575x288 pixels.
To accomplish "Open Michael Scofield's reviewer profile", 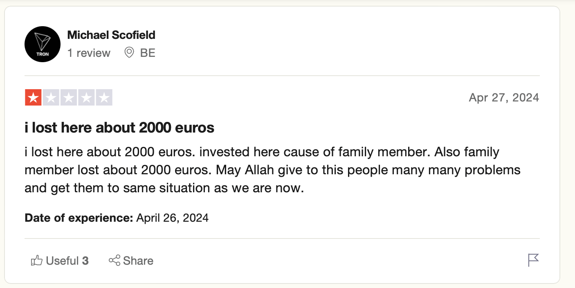I will pos(111,35).
